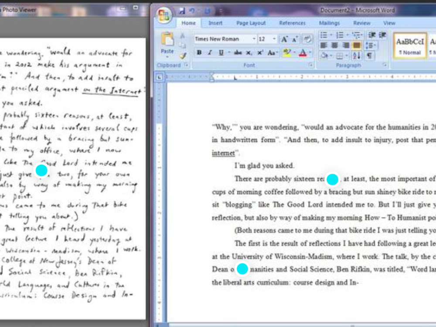
Task: Click the horizontal ruler indent marker
Action: point(212,77)
